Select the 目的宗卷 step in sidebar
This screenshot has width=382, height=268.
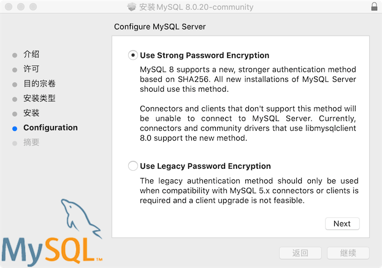[x=39, y=84]
